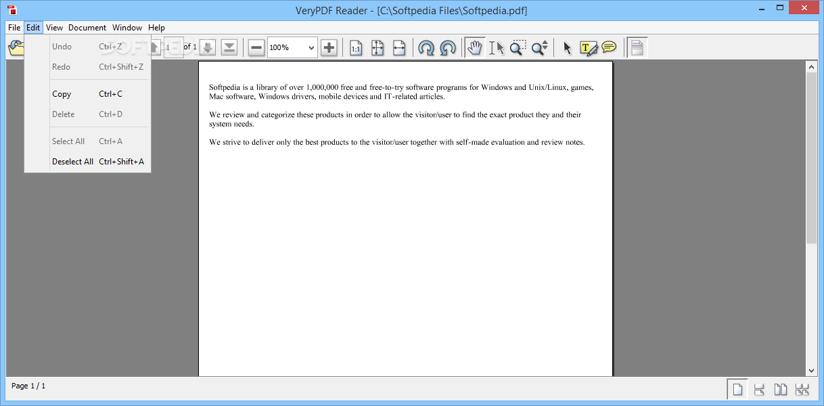Select the text selection cursor tool
Screen dimensions: 824x406
tap(497, 47)
